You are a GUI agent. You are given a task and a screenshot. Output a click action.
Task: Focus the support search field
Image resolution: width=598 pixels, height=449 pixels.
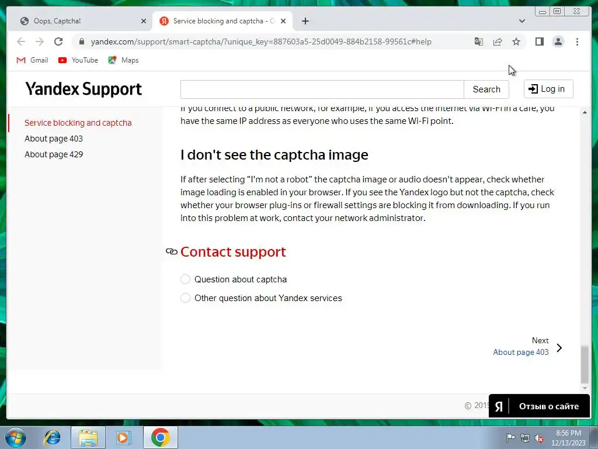tap(322, 89)
